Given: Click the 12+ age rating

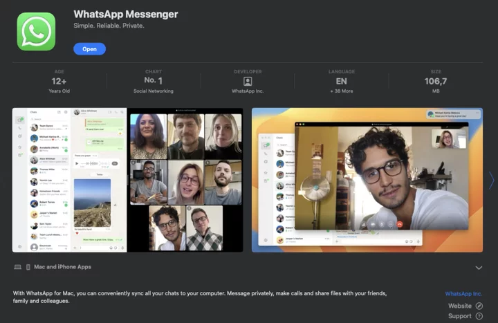Looking at the screenshot, I should point(59,81).
